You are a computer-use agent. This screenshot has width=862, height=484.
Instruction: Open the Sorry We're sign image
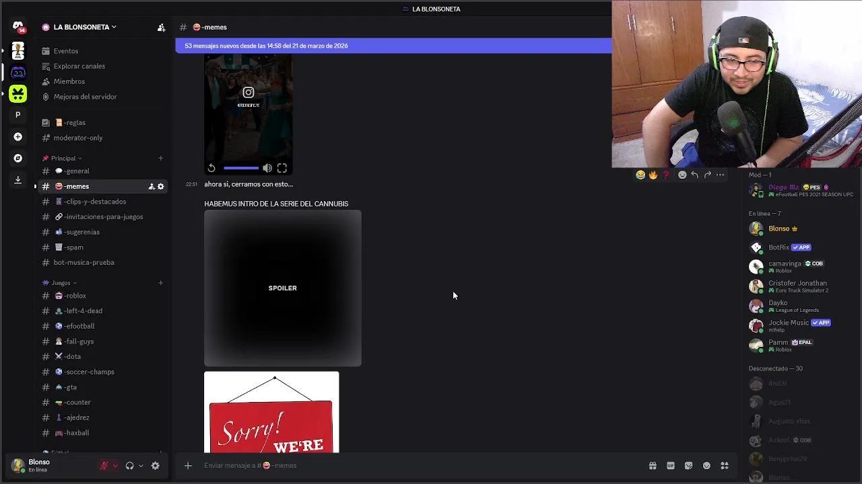click(x=271, y=412)
